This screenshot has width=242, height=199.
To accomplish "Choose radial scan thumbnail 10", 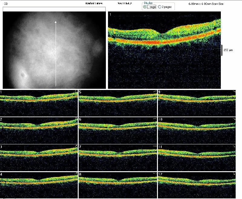I will pos(196,130).
